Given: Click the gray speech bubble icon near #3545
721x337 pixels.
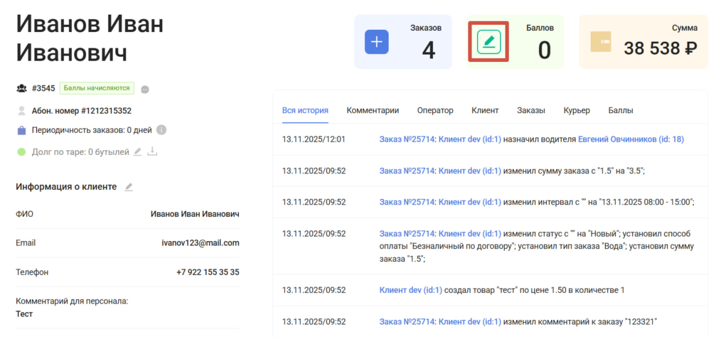Looking at the screenshot, I should [145, 89].
